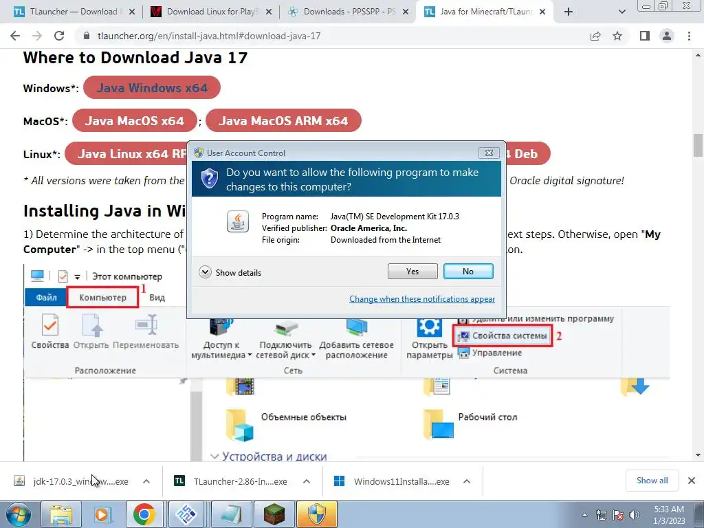Image resolution: width=704 pixels, height=528 pixels.
Task: Open Minecraft block icon in taskbar
Action: pyautogui.click(x=274, y=514)
